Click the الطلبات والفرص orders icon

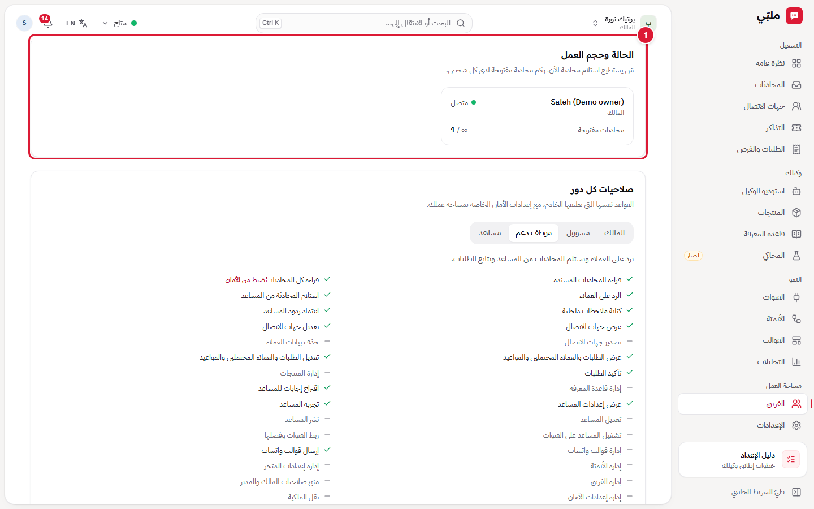click(796, 149)
